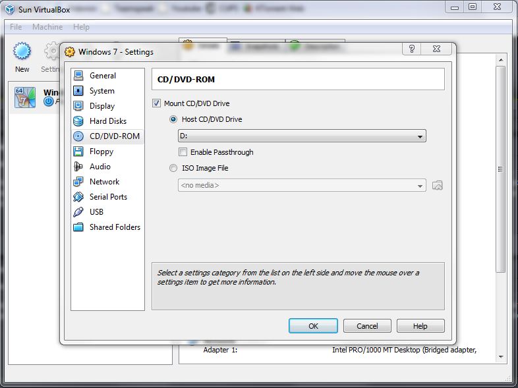Select the CD/DVD-ROM disc icon
Viewport: 518px width, 388px height.
click(x=78, y=136)
